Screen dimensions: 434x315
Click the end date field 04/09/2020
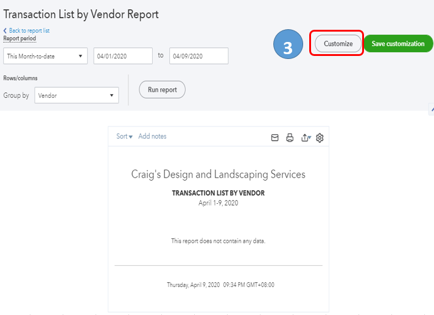198,56
